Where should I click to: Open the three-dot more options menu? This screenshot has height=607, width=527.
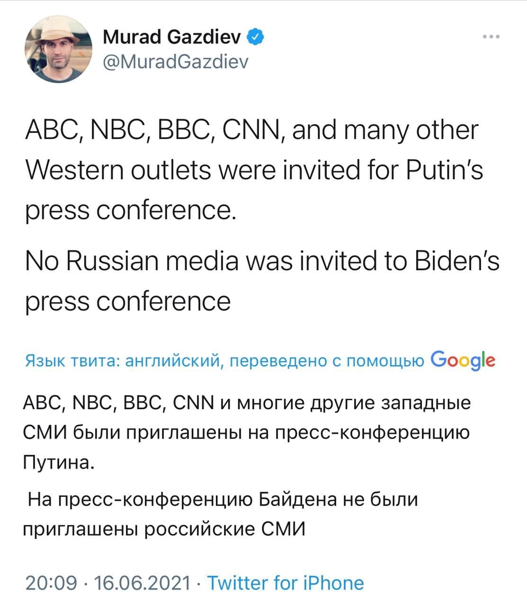[491, 37]
